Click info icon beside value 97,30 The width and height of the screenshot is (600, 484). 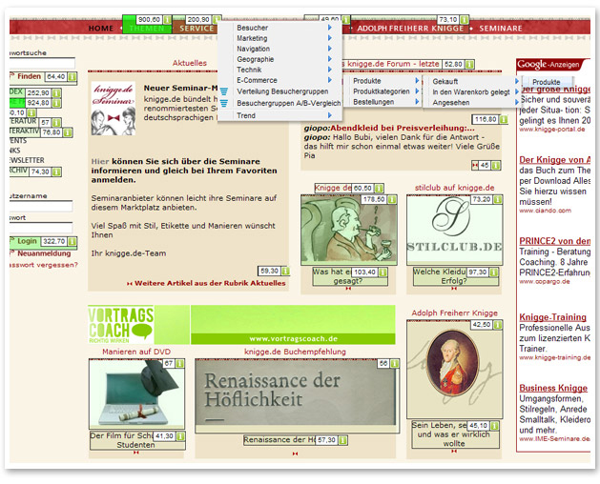pos(493,272)
